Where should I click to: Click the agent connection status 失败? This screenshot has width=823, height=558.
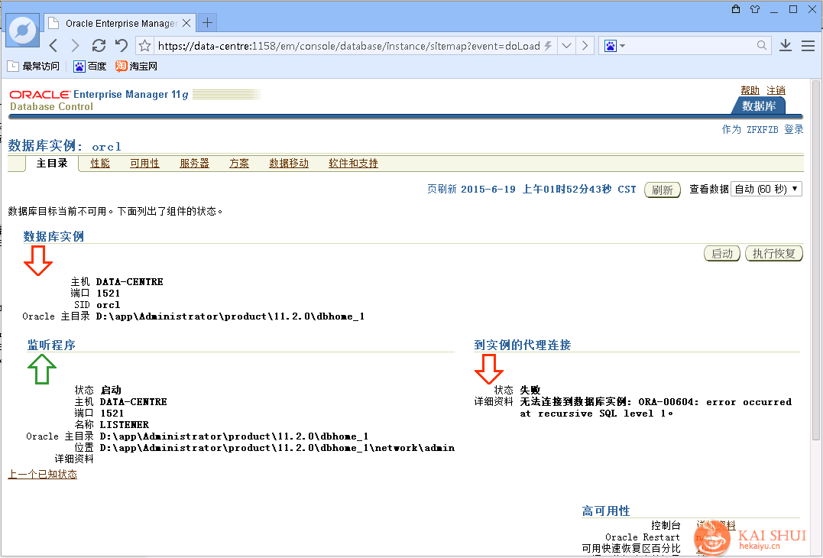tap(530, 390)
